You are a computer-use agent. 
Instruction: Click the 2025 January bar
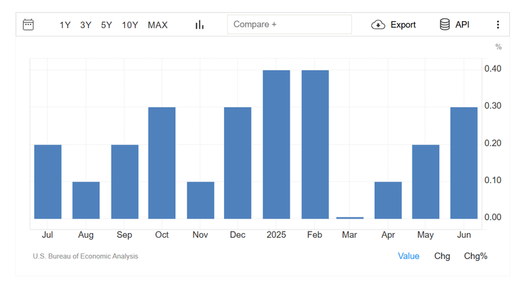pos(276,145)
